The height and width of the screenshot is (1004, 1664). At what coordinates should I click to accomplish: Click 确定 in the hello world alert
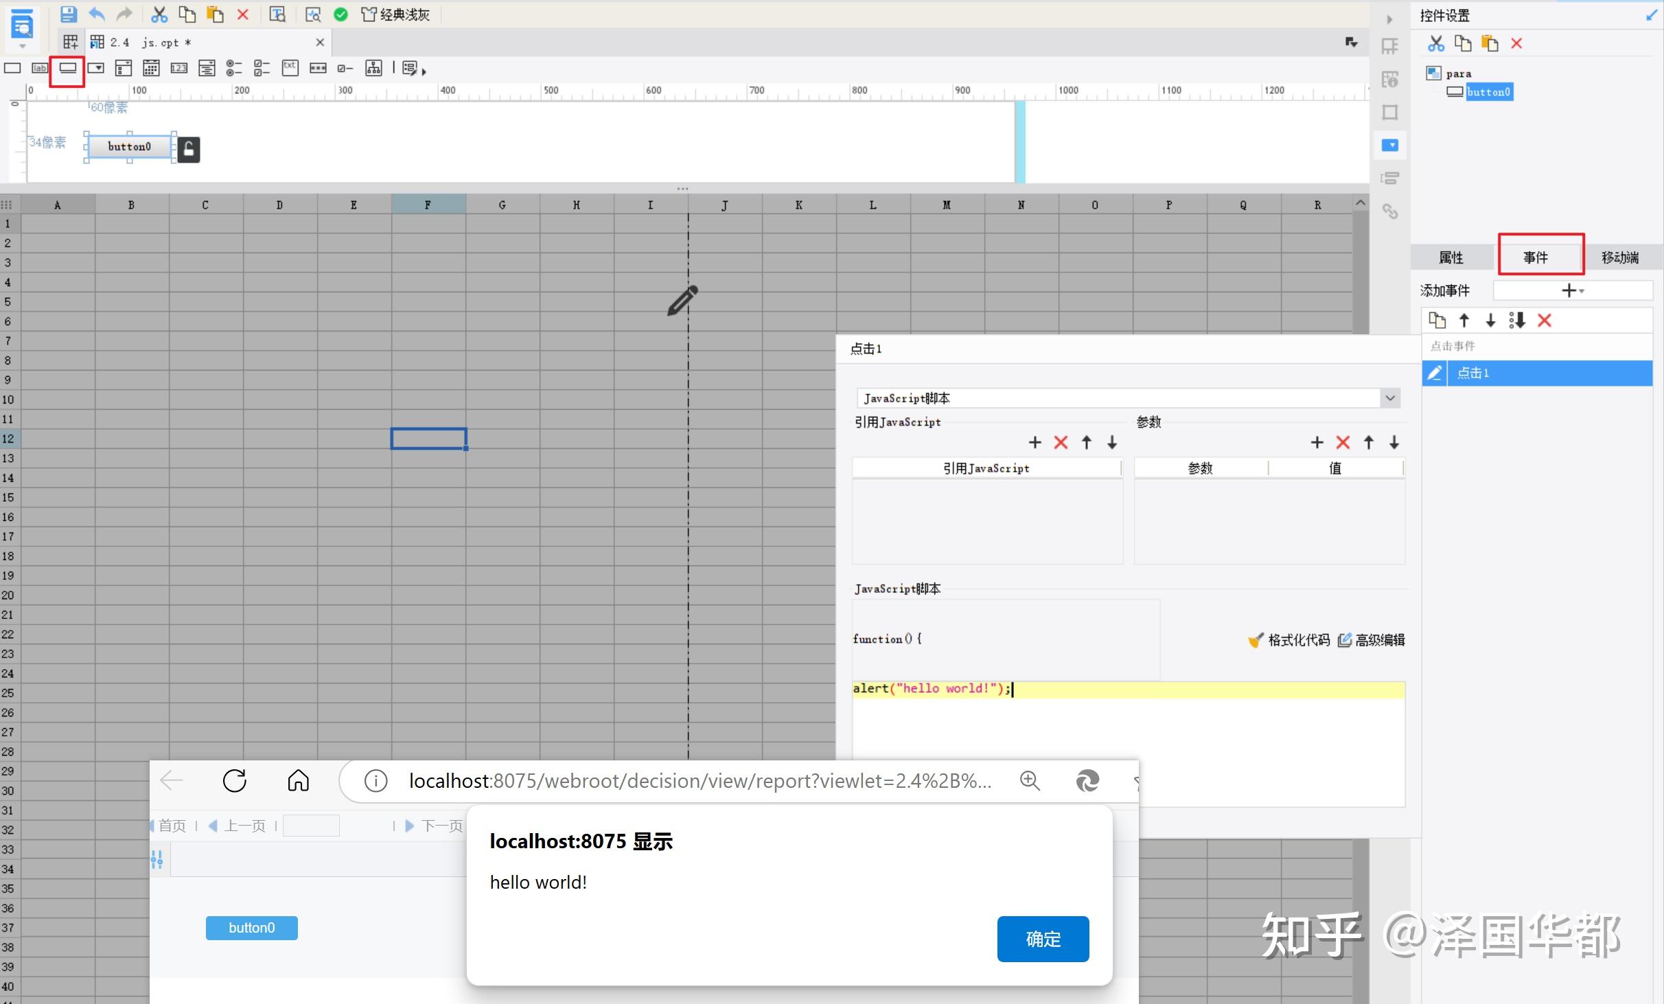tap(1042, 939)
